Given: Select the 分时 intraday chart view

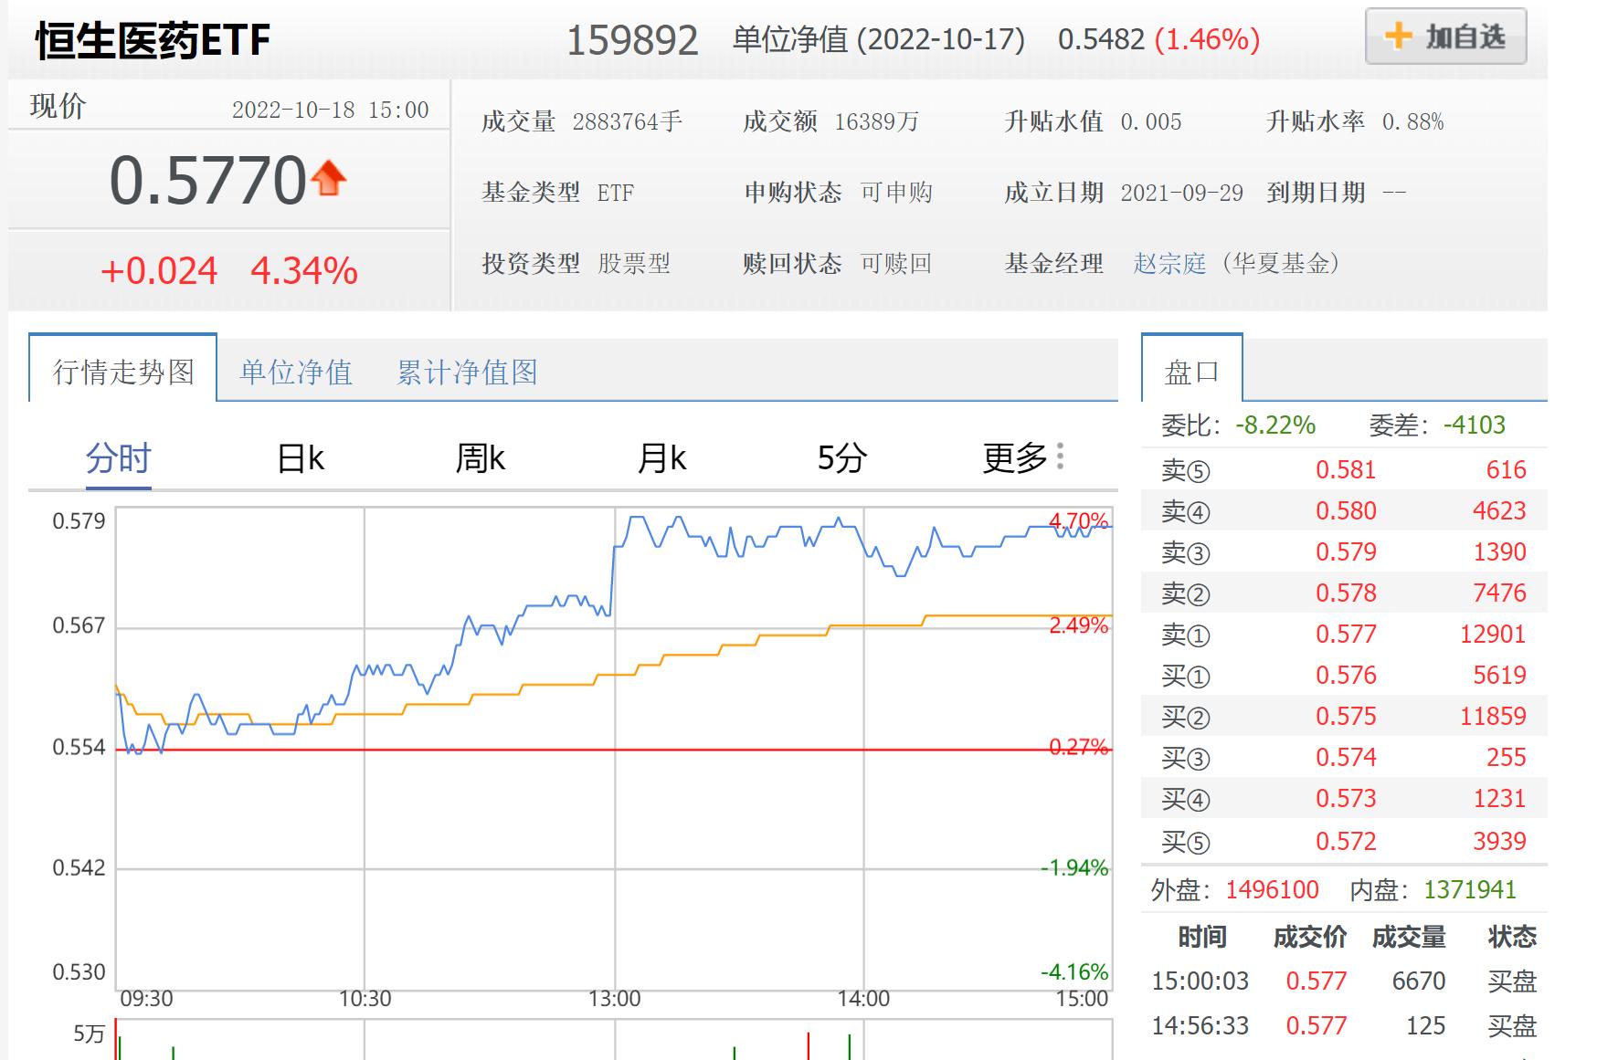Looking at the screenshot, I should [x=118, y=457].
